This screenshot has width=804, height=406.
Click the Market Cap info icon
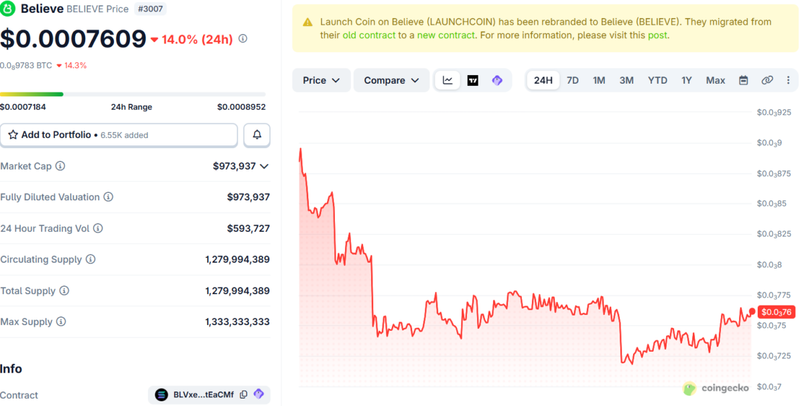(x=60, y=166)
